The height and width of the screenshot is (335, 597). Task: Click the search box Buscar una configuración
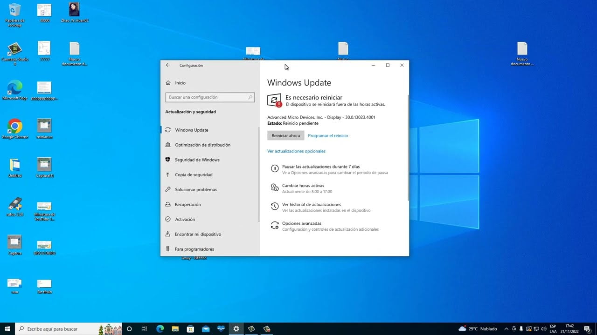tap(210, 97)
